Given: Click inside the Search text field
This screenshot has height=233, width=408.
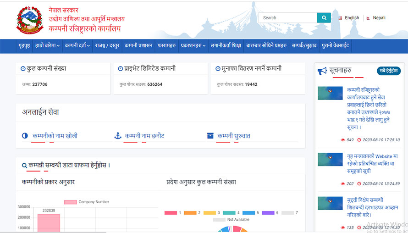Looking at the screenshot, I should [288, 18].
